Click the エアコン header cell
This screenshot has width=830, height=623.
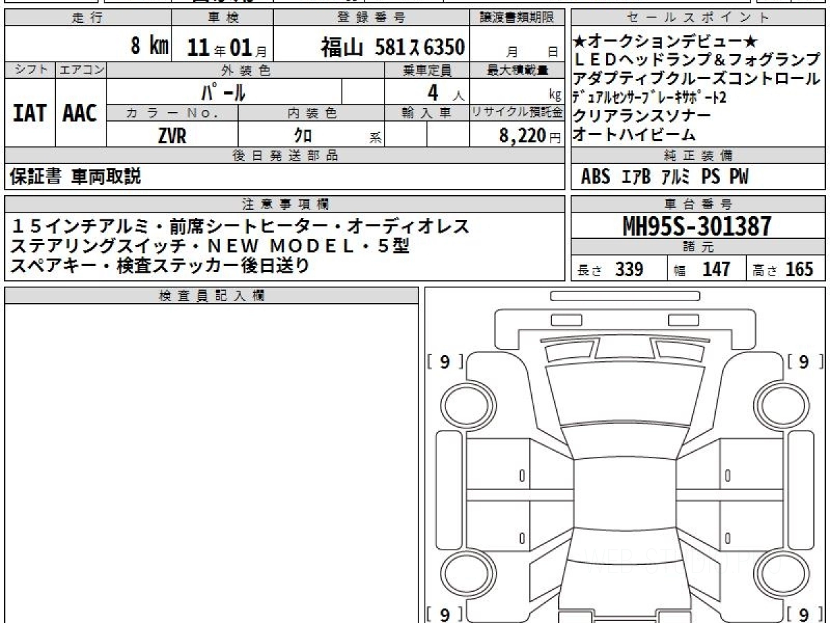(81, 70)
